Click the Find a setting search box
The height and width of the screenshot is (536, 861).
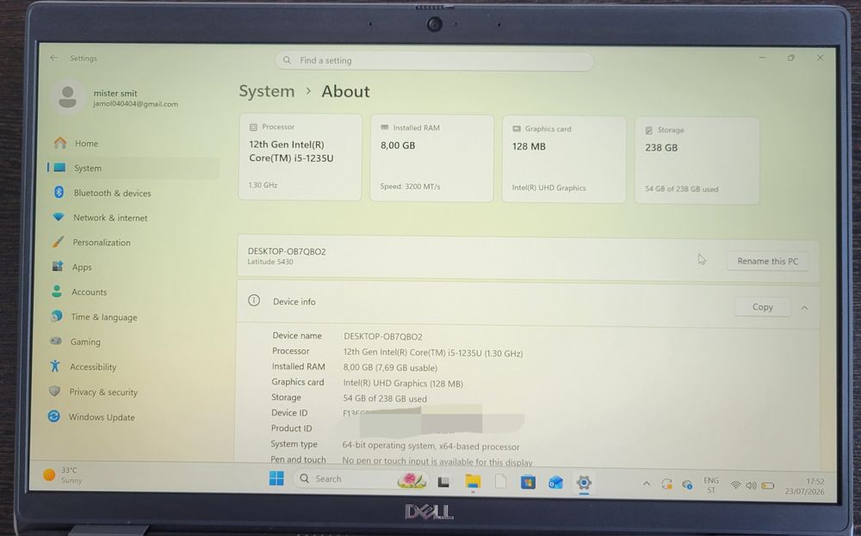434,60
